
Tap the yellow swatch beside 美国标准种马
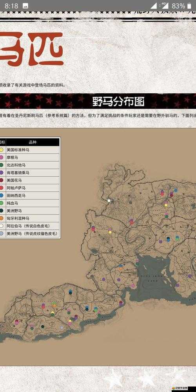tap(2, 150)
